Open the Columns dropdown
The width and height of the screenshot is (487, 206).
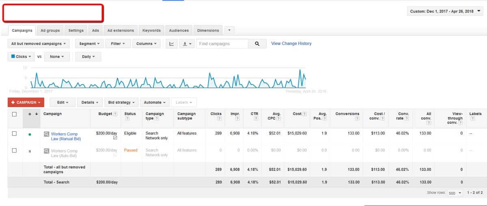pos(147,44)
